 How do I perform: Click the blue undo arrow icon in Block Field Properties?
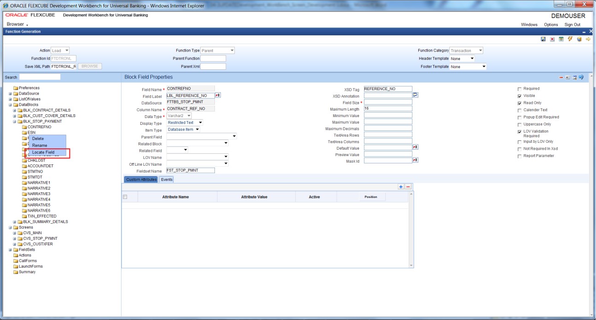(x=581, y=78)
